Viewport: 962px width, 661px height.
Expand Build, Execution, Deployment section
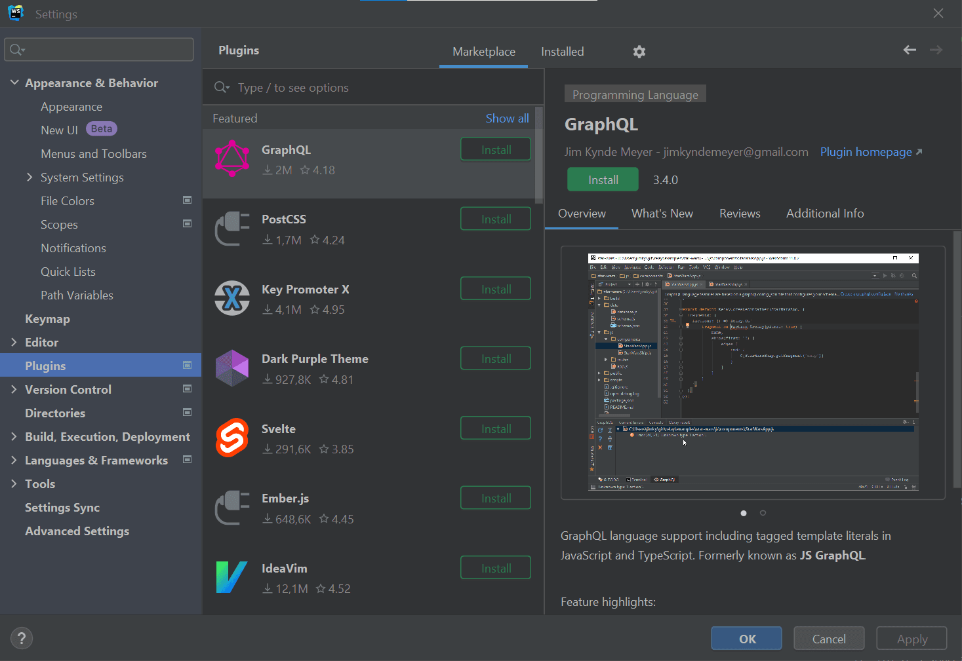tap(14, 436)
